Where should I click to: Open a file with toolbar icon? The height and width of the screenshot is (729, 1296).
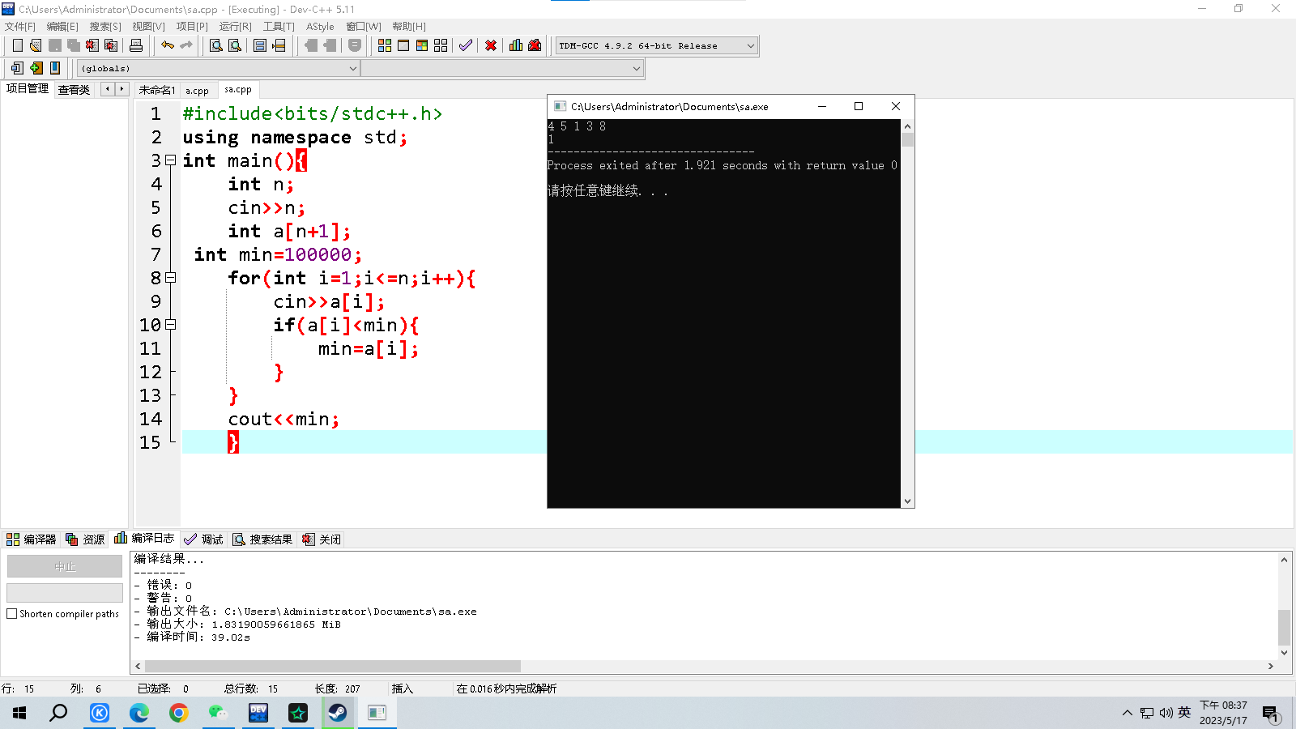coord(36,45)
